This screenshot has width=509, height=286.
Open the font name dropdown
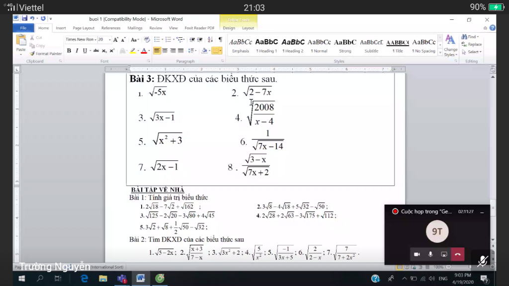(95, 40)
